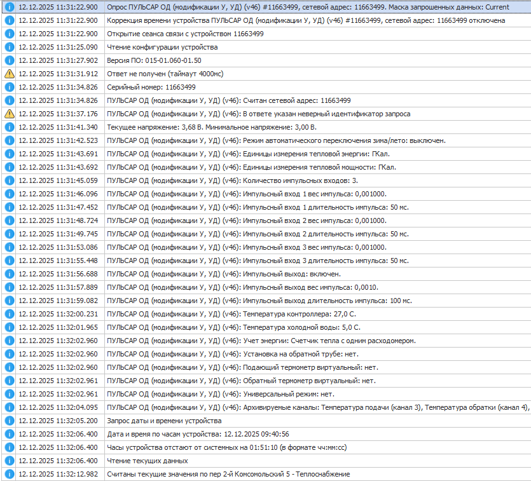
Task: Click warning icon beside wrong request identifier message
Action: point(9,114)
